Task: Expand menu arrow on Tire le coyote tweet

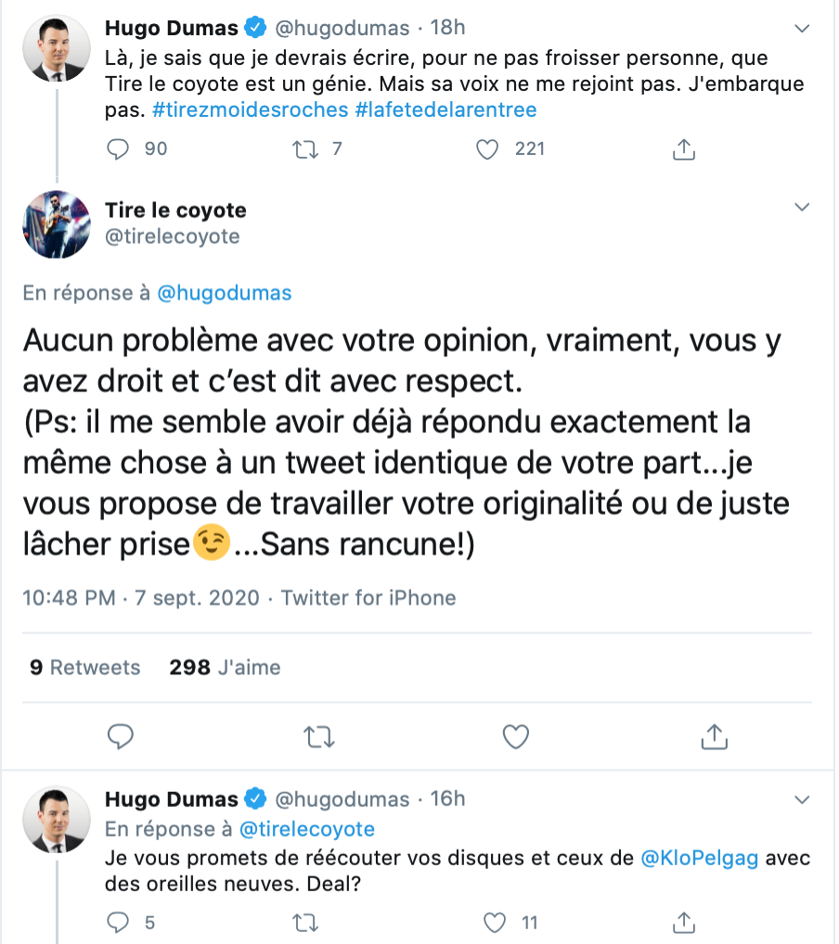Action: 803,210
